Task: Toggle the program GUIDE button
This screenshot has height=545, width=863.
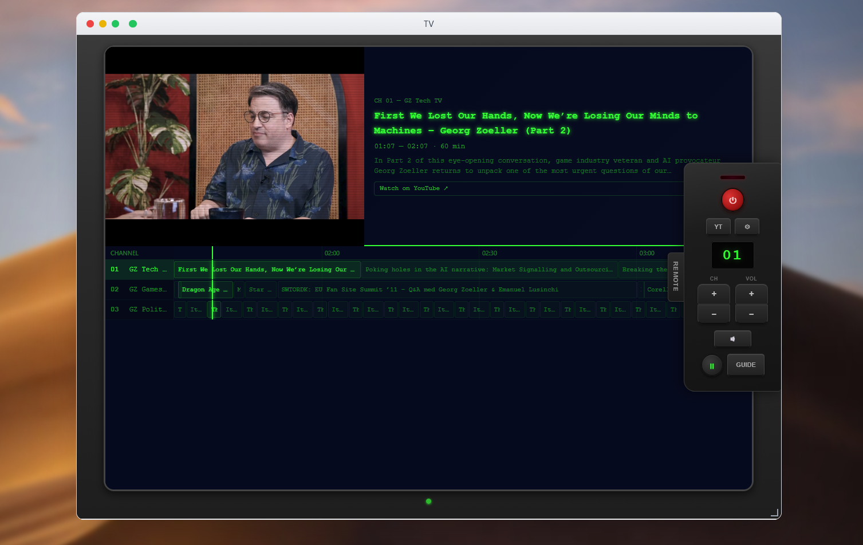Action: tap(746, 365)
